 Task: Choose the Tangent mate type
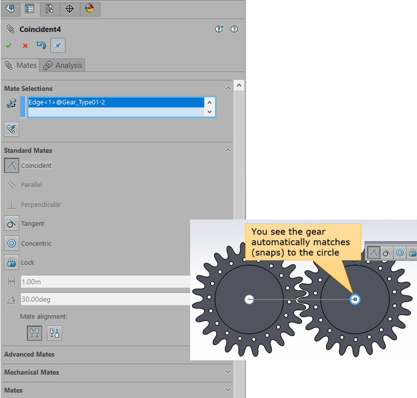pyautogui.click(x=12, y=223)
